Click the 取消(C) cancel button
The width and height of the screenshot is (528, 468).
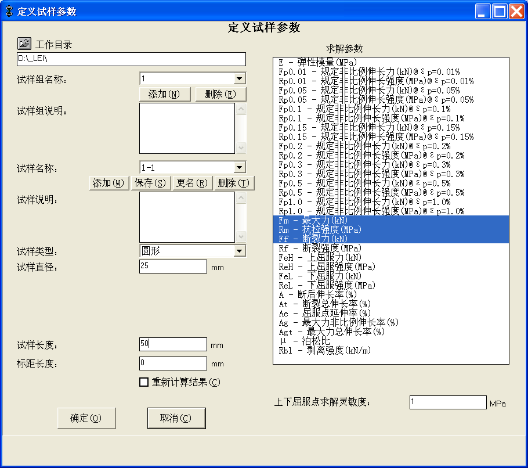(176, 418)
